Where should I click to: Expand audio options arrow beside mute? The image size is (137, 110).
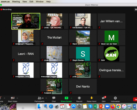click(x=4, y=98)
